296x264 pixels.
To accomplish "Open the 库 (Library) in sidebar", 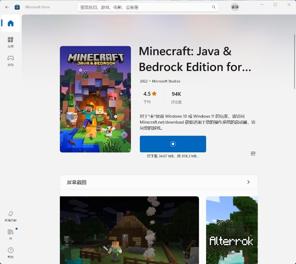I will (x=11, y=234).
